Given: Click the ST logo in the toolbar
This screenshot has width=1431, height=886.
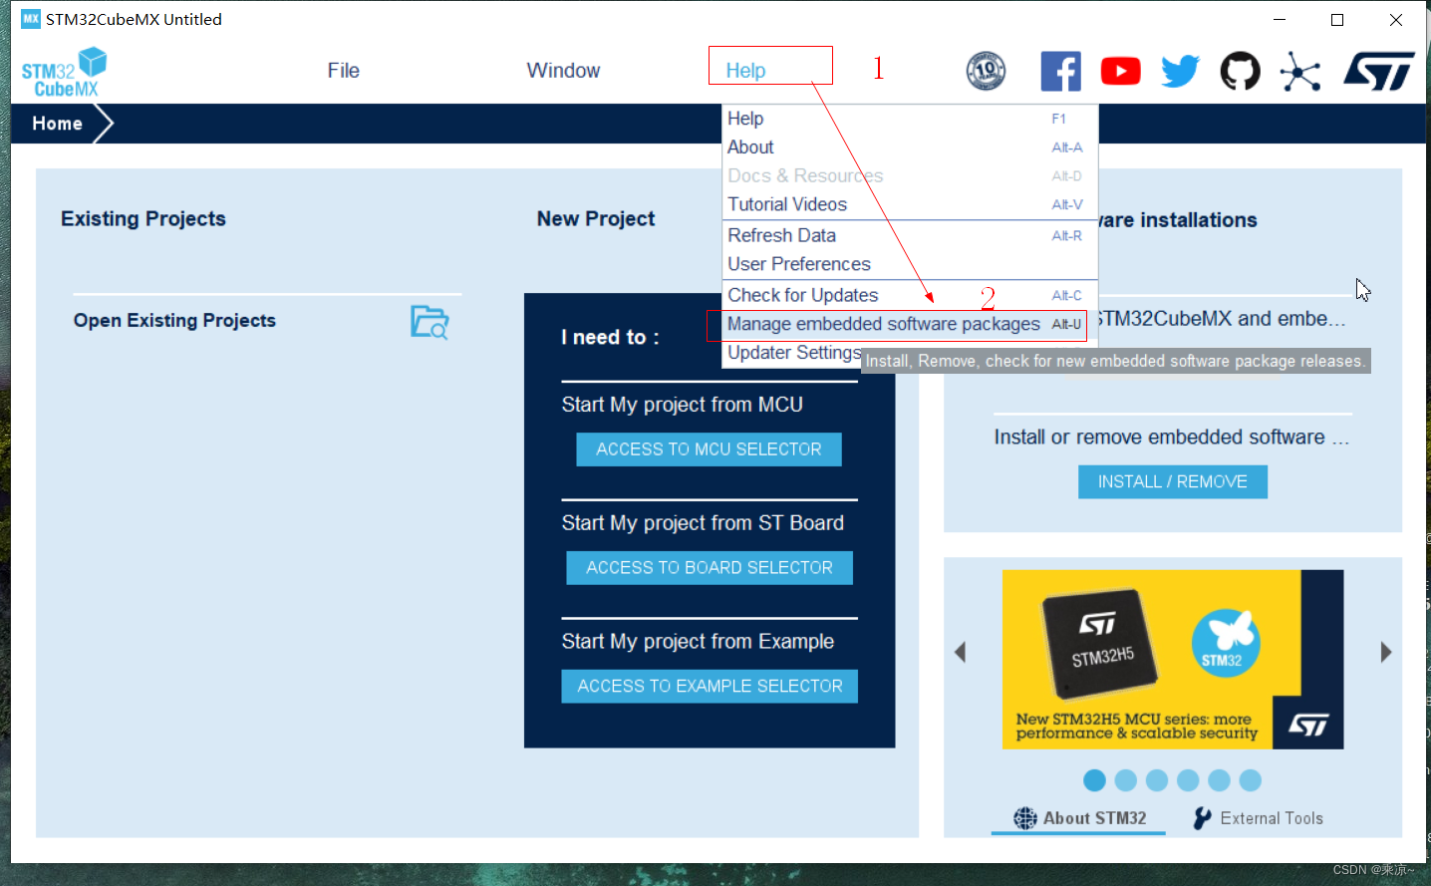Looking at the screenshot, I should click(1378, 71).
